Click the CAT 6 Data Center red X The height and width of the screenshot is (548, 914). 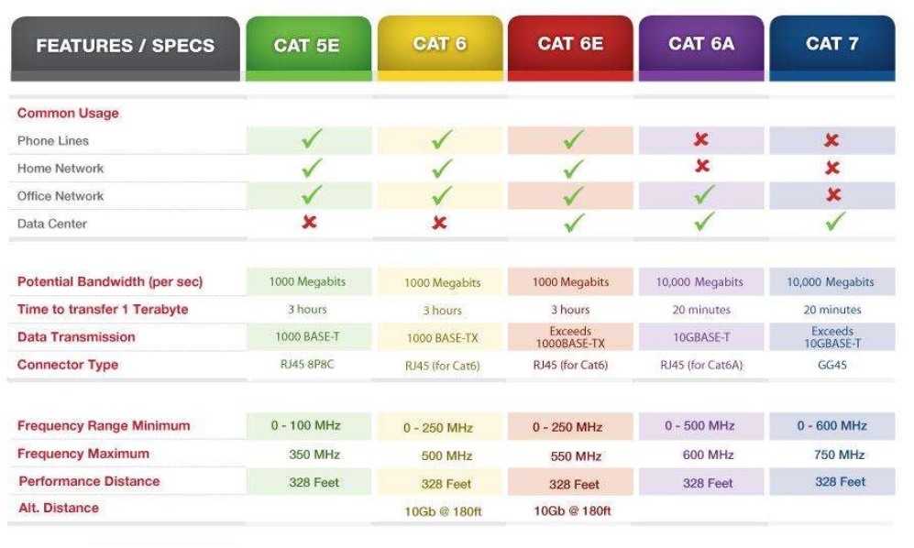coord(439,223)
